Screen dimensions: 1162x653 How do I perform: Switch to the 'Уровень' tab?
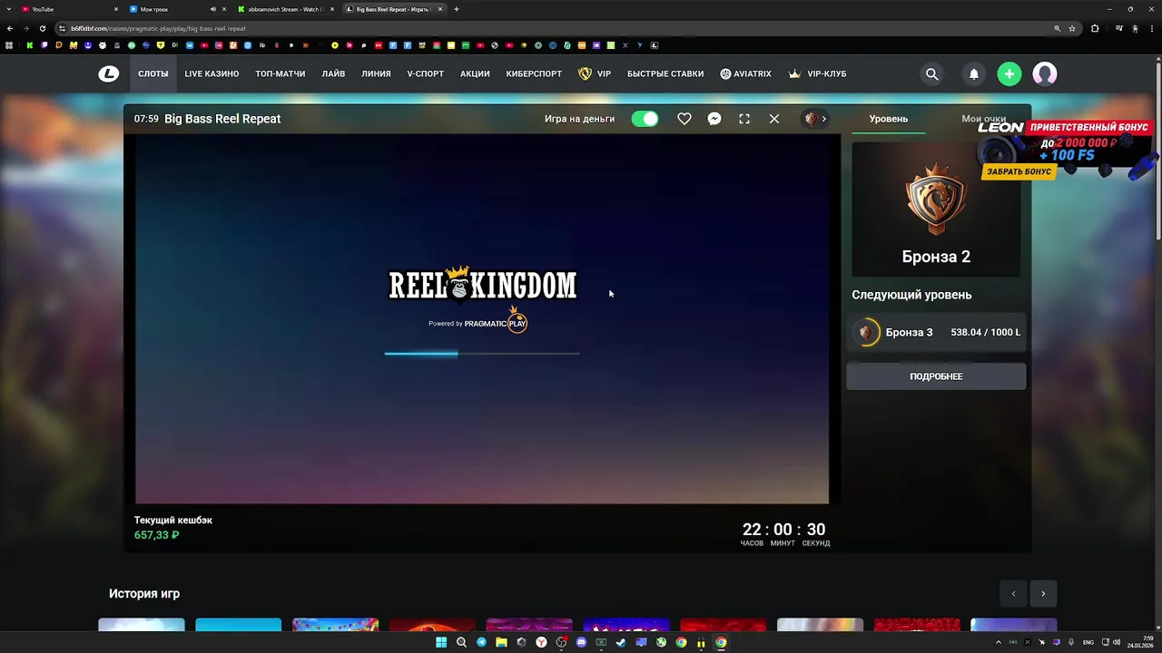[x=888, y=119]
